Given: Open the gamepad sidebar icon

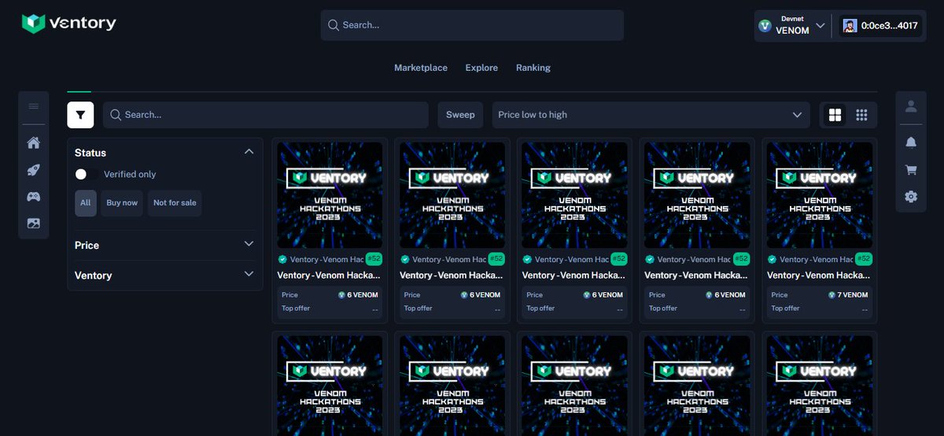Looking at the screenshot, I should 34,197.
